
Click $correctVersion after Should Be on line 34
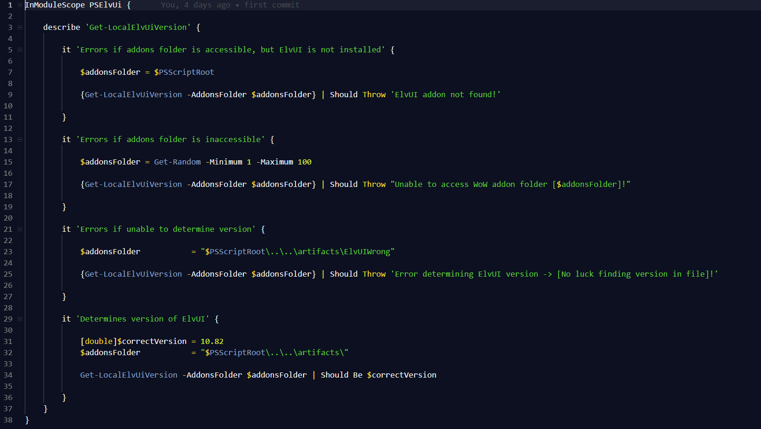pyautogui.click(x=402, y=375)
